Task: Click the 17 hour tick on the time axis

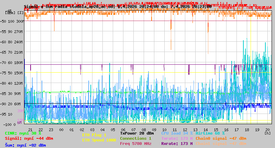Action: click(x=236, y=130)
